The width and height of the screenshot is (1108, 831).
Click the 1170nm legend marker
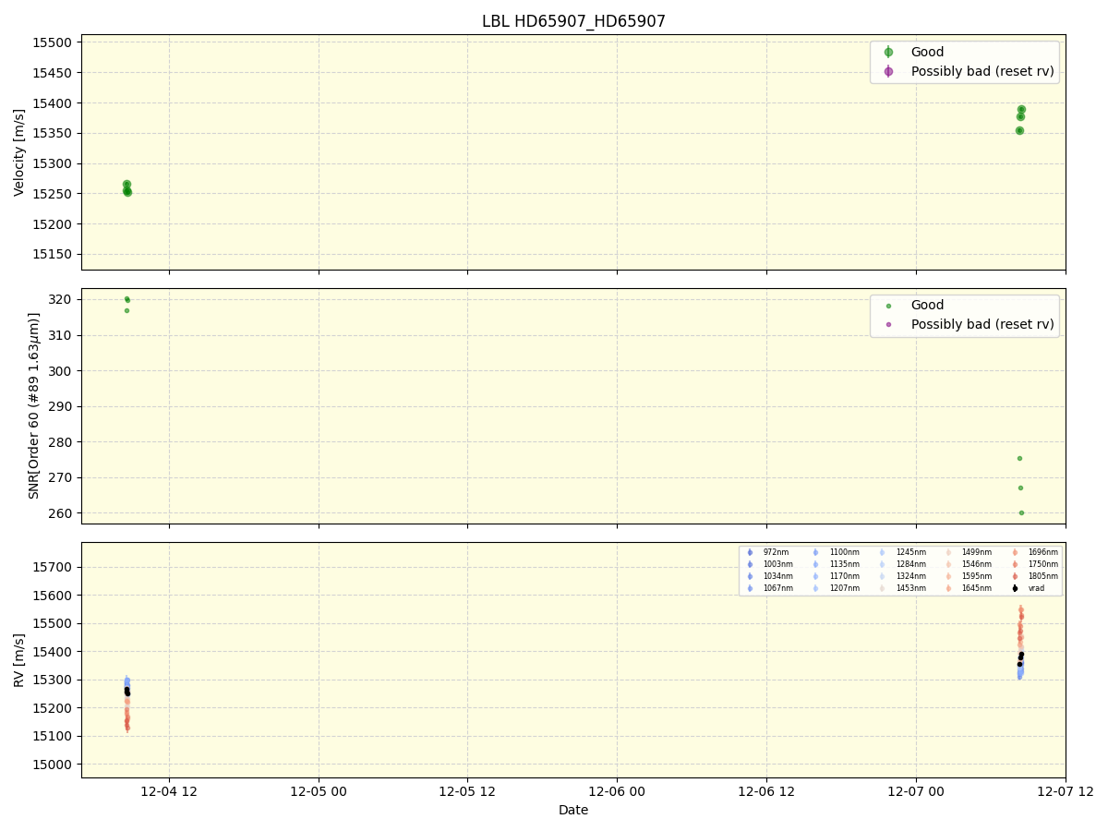[816, 576]
